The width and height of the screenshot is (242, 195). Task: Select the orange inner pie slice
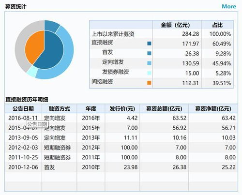[34, 47]
